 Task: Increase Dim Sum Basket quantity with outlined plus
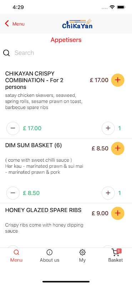108,193
